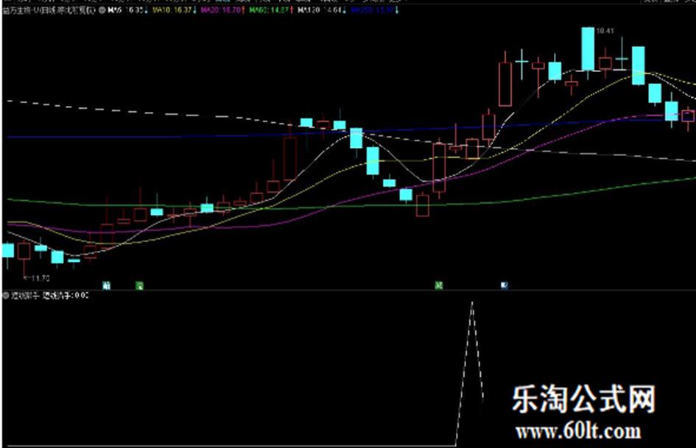The image size is (696, 448).
Task: Click the stock name title in chart header
Action: [x=49, y=10]
